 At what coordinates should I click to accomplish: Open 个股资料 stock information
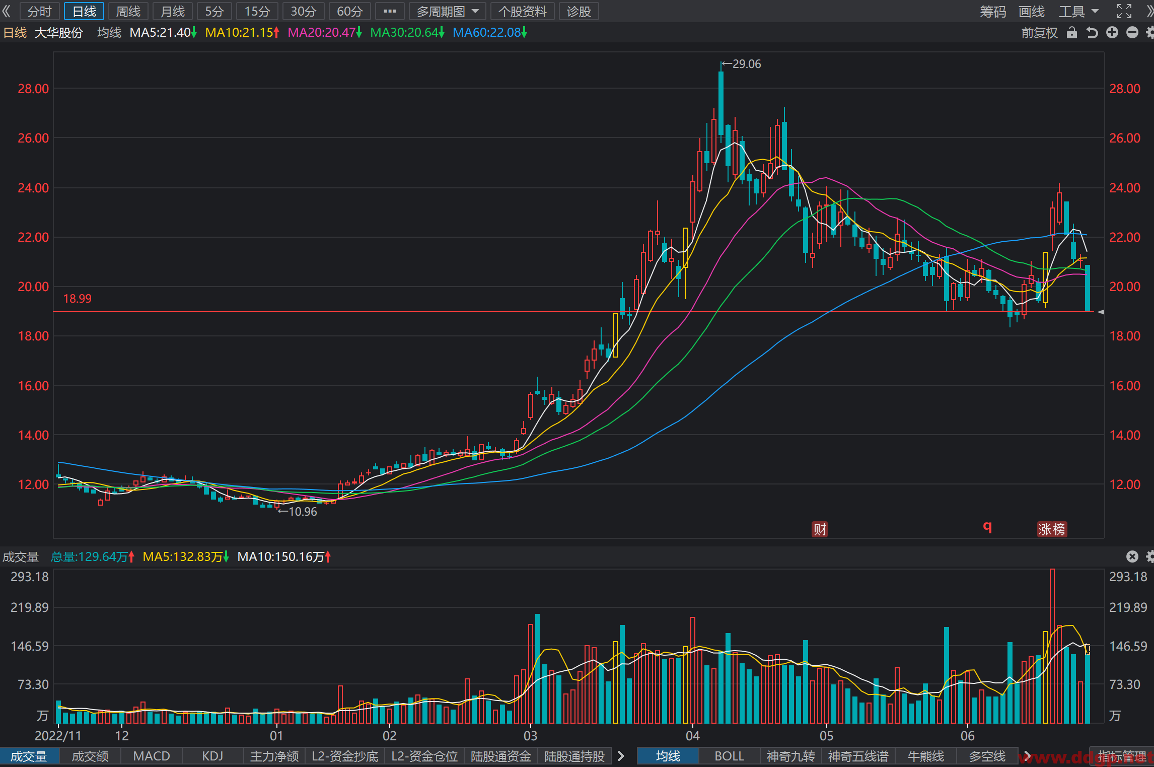523,11
